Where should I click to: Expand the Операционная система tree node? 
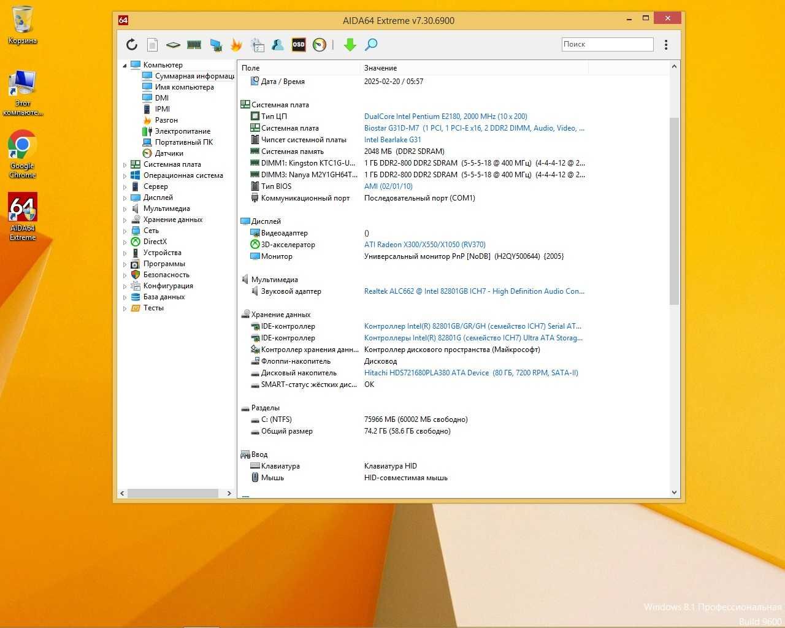pyautogui.click(x=124, y=175)
